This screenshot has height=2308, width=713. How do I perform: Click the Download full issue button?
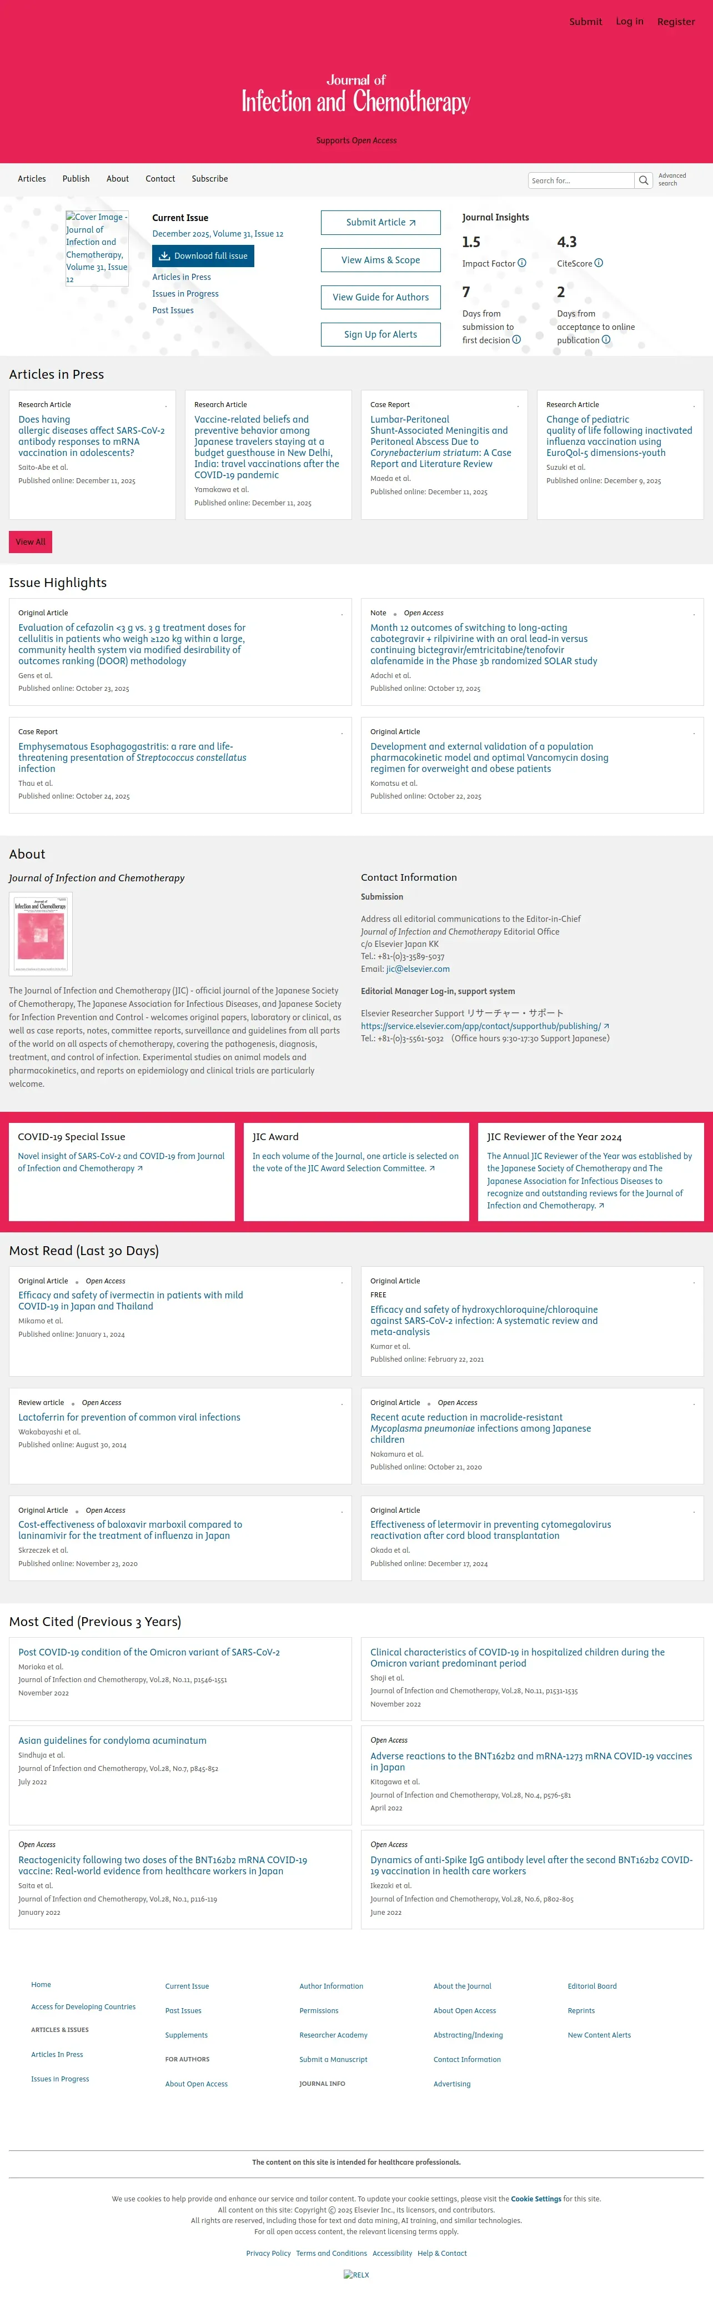click(x=203, y=256)
